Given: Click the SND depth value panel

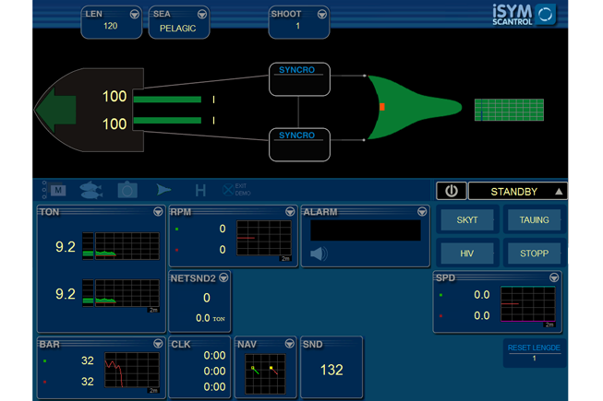Looking at the screenshot, I should coord(331,369).
